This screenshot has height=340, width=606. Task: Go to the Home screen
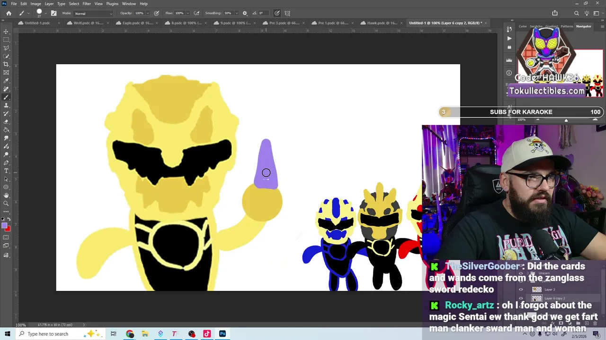tap(9, 13)
